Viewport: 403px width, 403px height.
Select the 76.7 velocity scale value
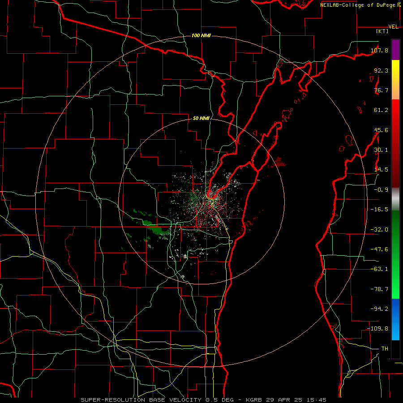click(381, 90)
